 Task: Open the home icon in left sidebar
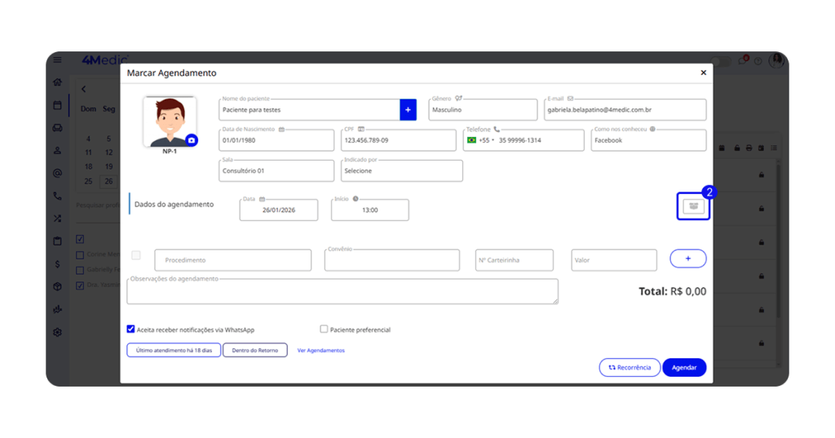coord(57,82)
